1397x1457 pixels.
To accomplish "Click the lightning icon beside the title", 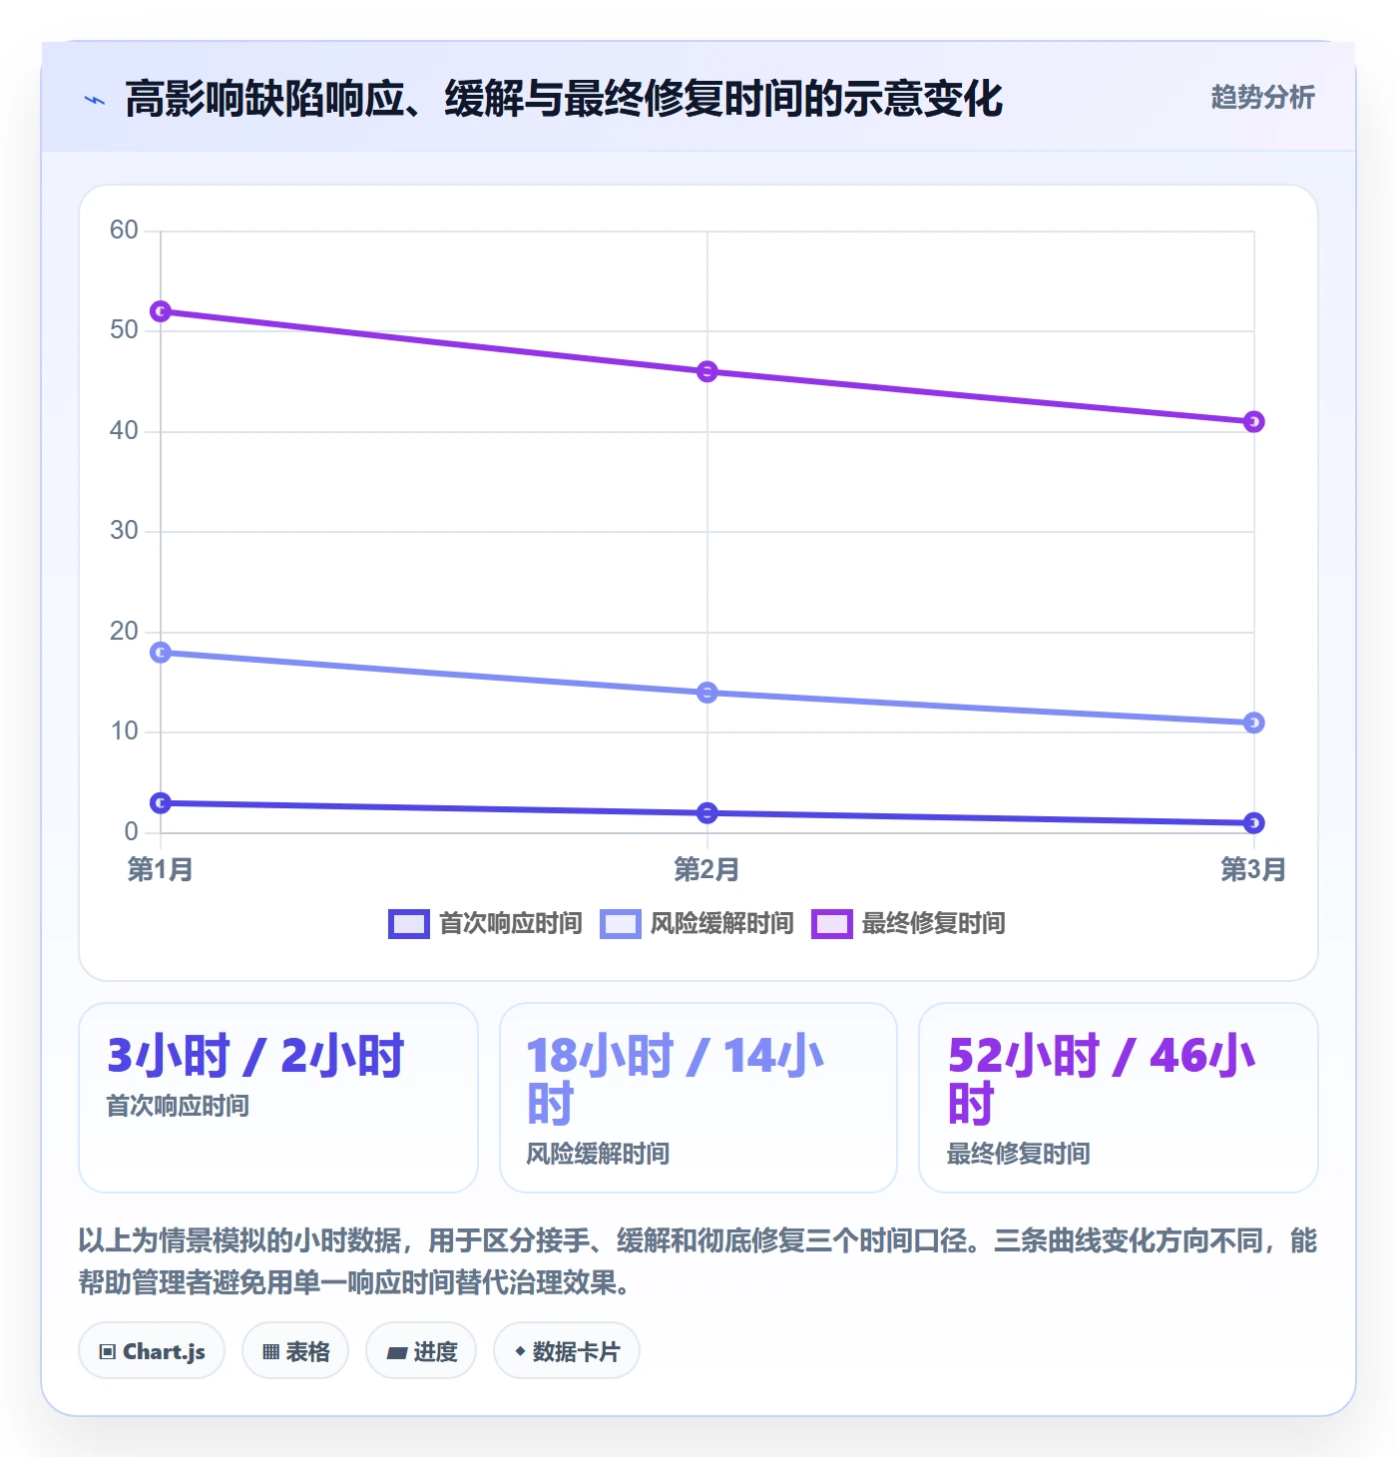I will tap(95, 100).
